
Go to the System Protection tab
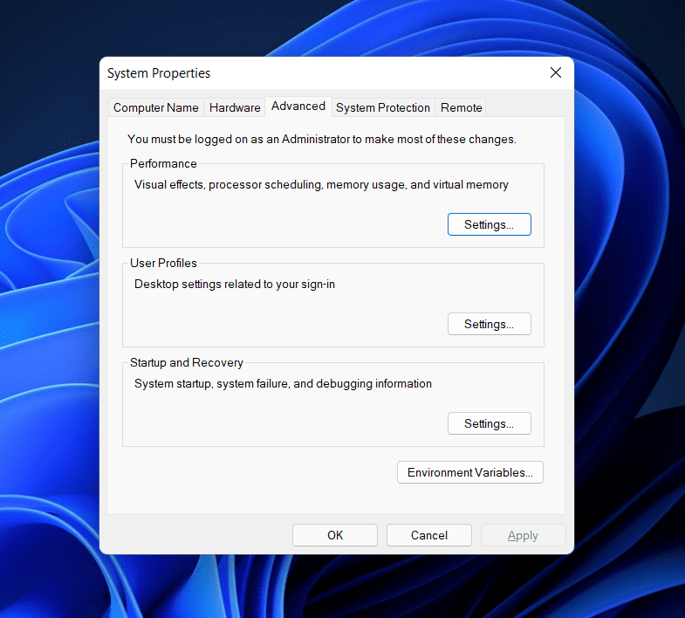[382, 107]
